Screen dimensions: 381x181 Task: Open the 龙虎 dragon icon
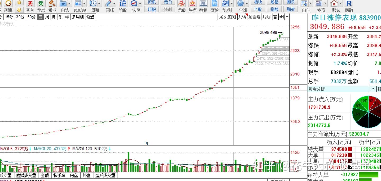(x=182, y=3)
